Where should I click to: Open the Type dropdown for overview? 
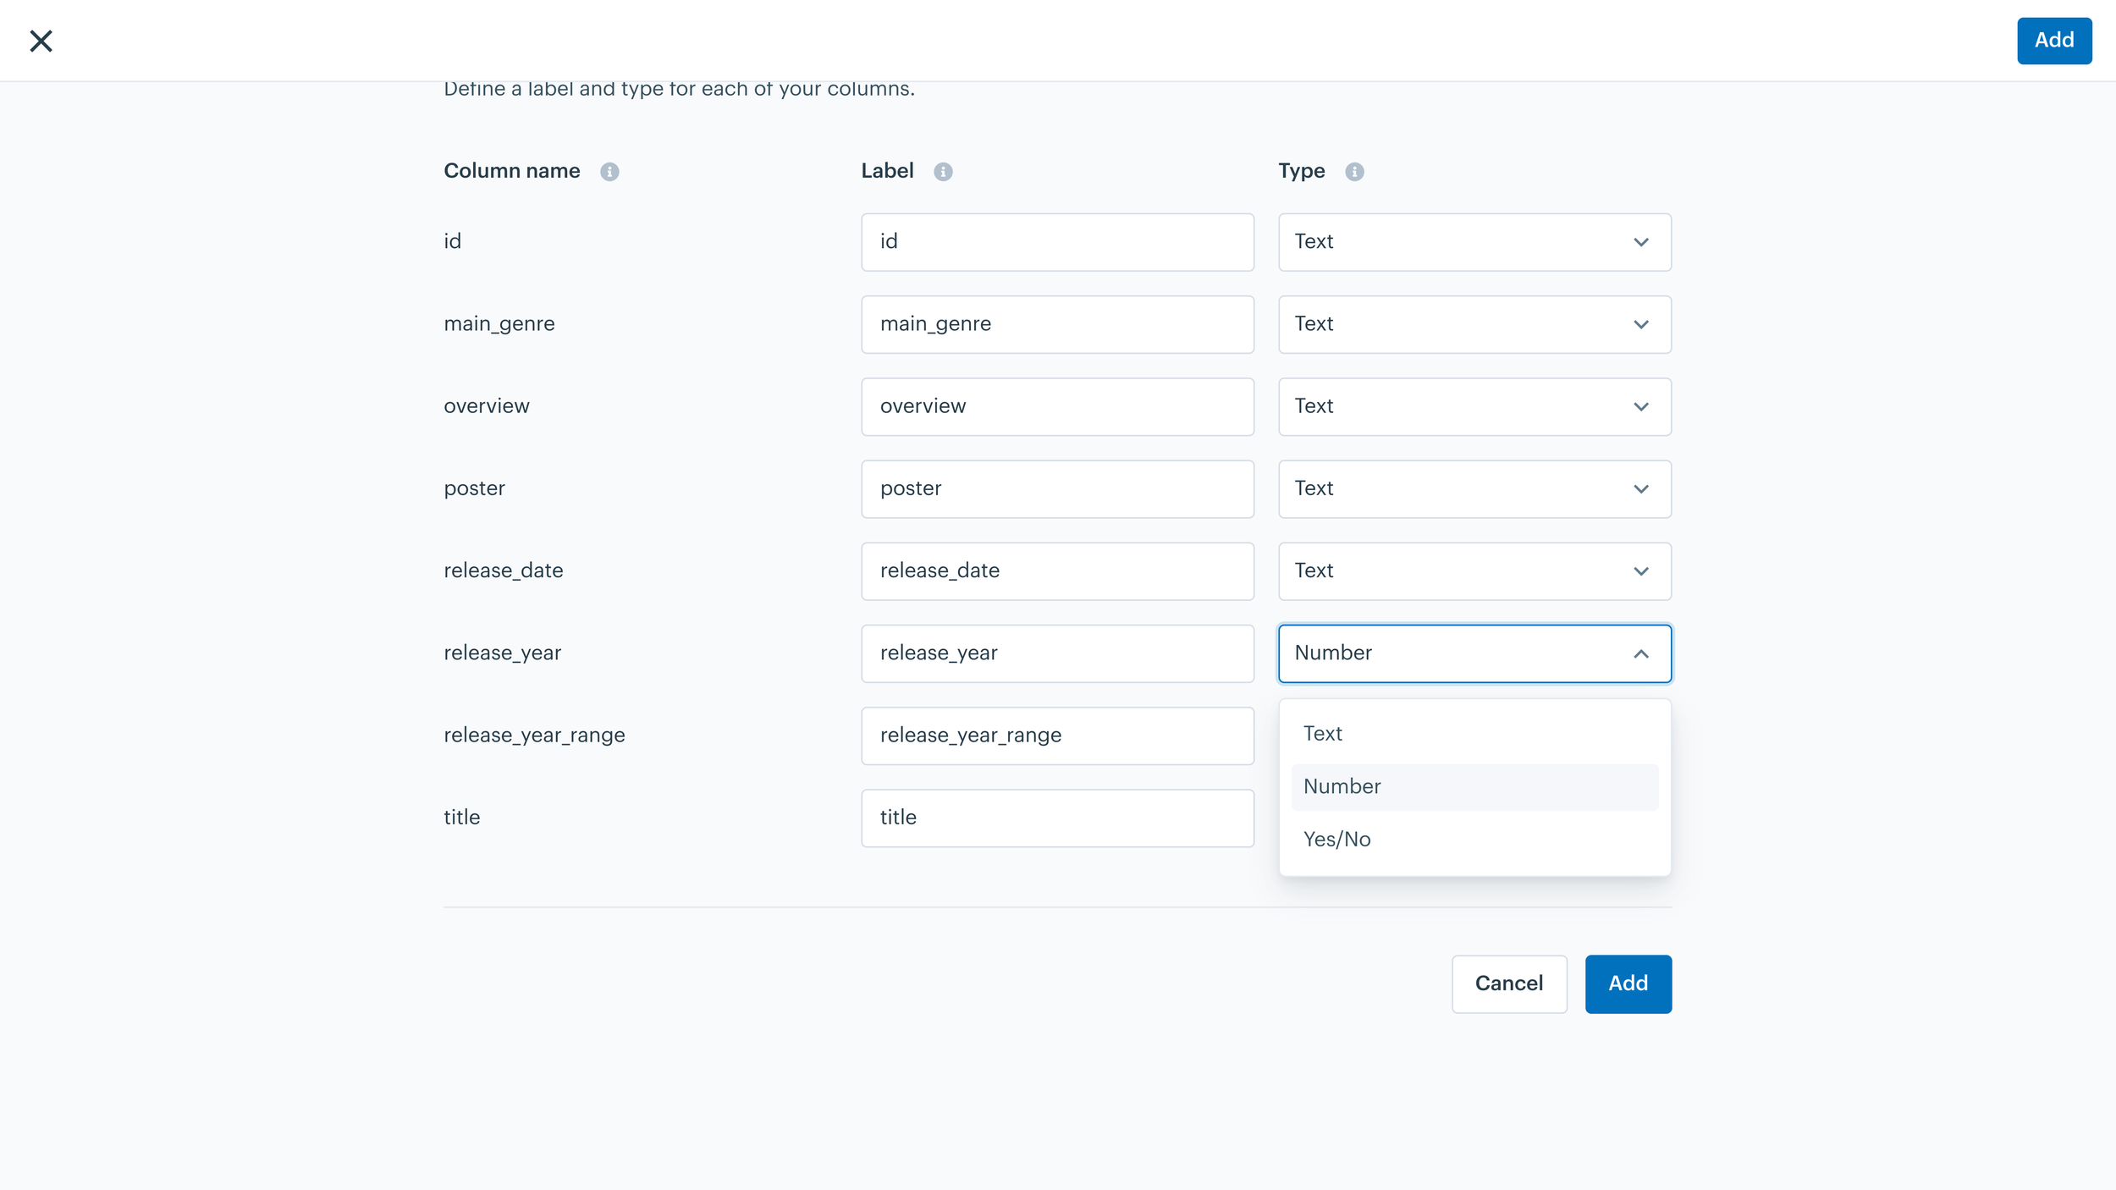(1474, 406)
